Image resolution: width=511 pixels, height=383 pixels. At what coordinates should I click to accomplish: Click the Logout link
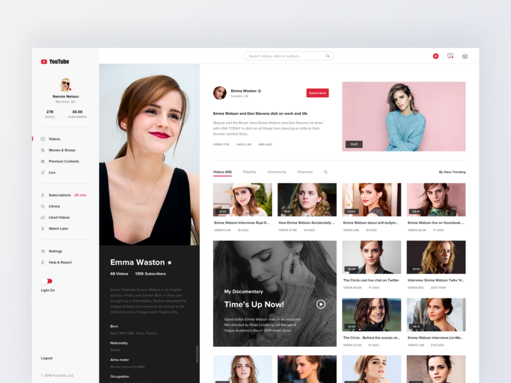pos(46,358)
